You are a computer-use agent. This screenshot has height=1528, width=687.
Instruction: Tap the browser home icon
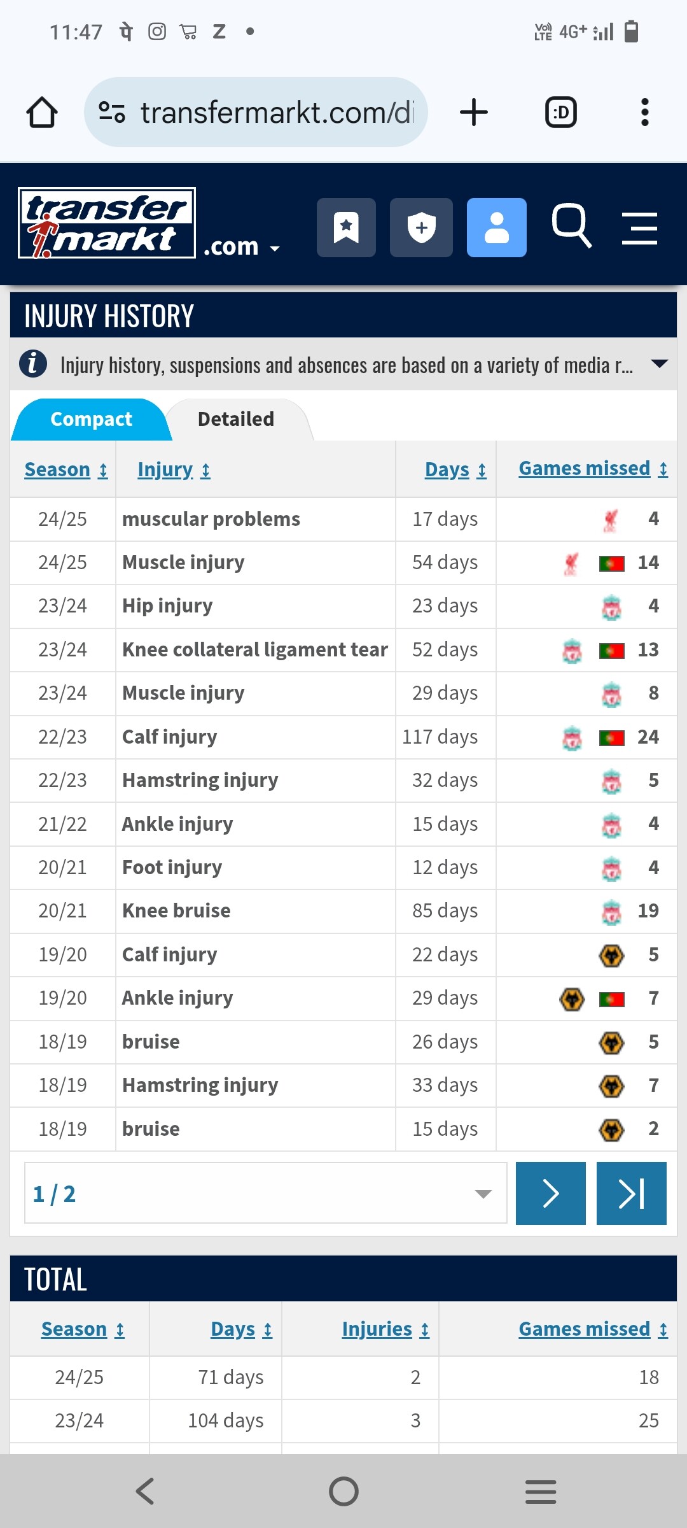42,113
